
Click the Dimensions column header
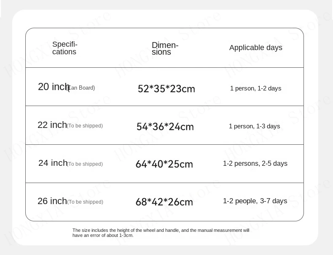pyautogui.click(x=165, y=48)
